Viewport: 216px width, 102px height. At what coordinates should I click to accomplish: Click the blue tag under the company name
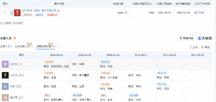coord(39,15)
